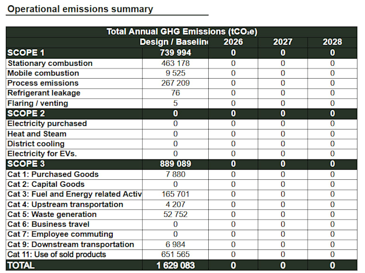Select the 'Cat 1: Purchased Goods' label
365x273 pixels.
pos(53,175)
